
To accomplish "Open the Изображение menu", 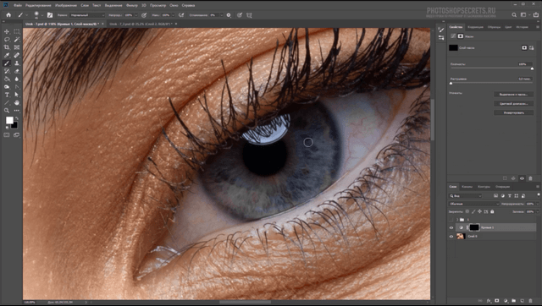I will coord(66,5).
